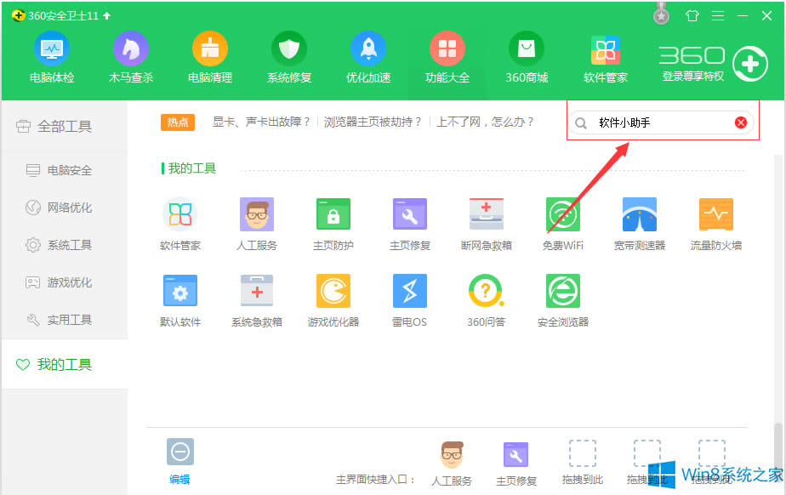Launch 游戏优化器 tool
The image size is (786, 495).
pos(333,300)
